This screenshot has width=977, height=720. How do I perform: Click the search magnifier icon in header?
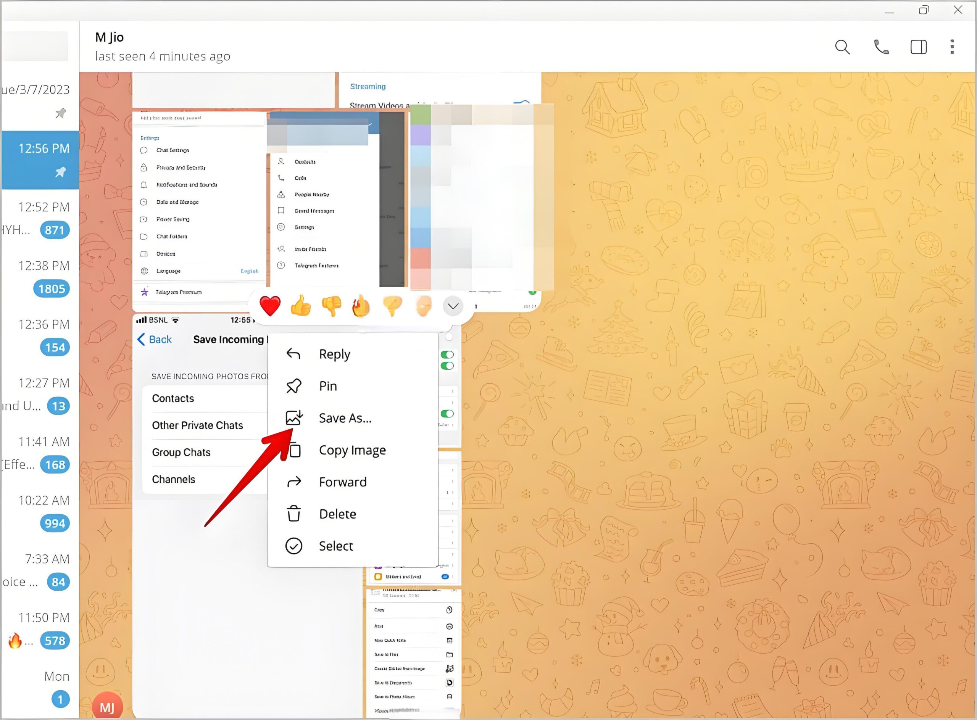pos(842,47)
